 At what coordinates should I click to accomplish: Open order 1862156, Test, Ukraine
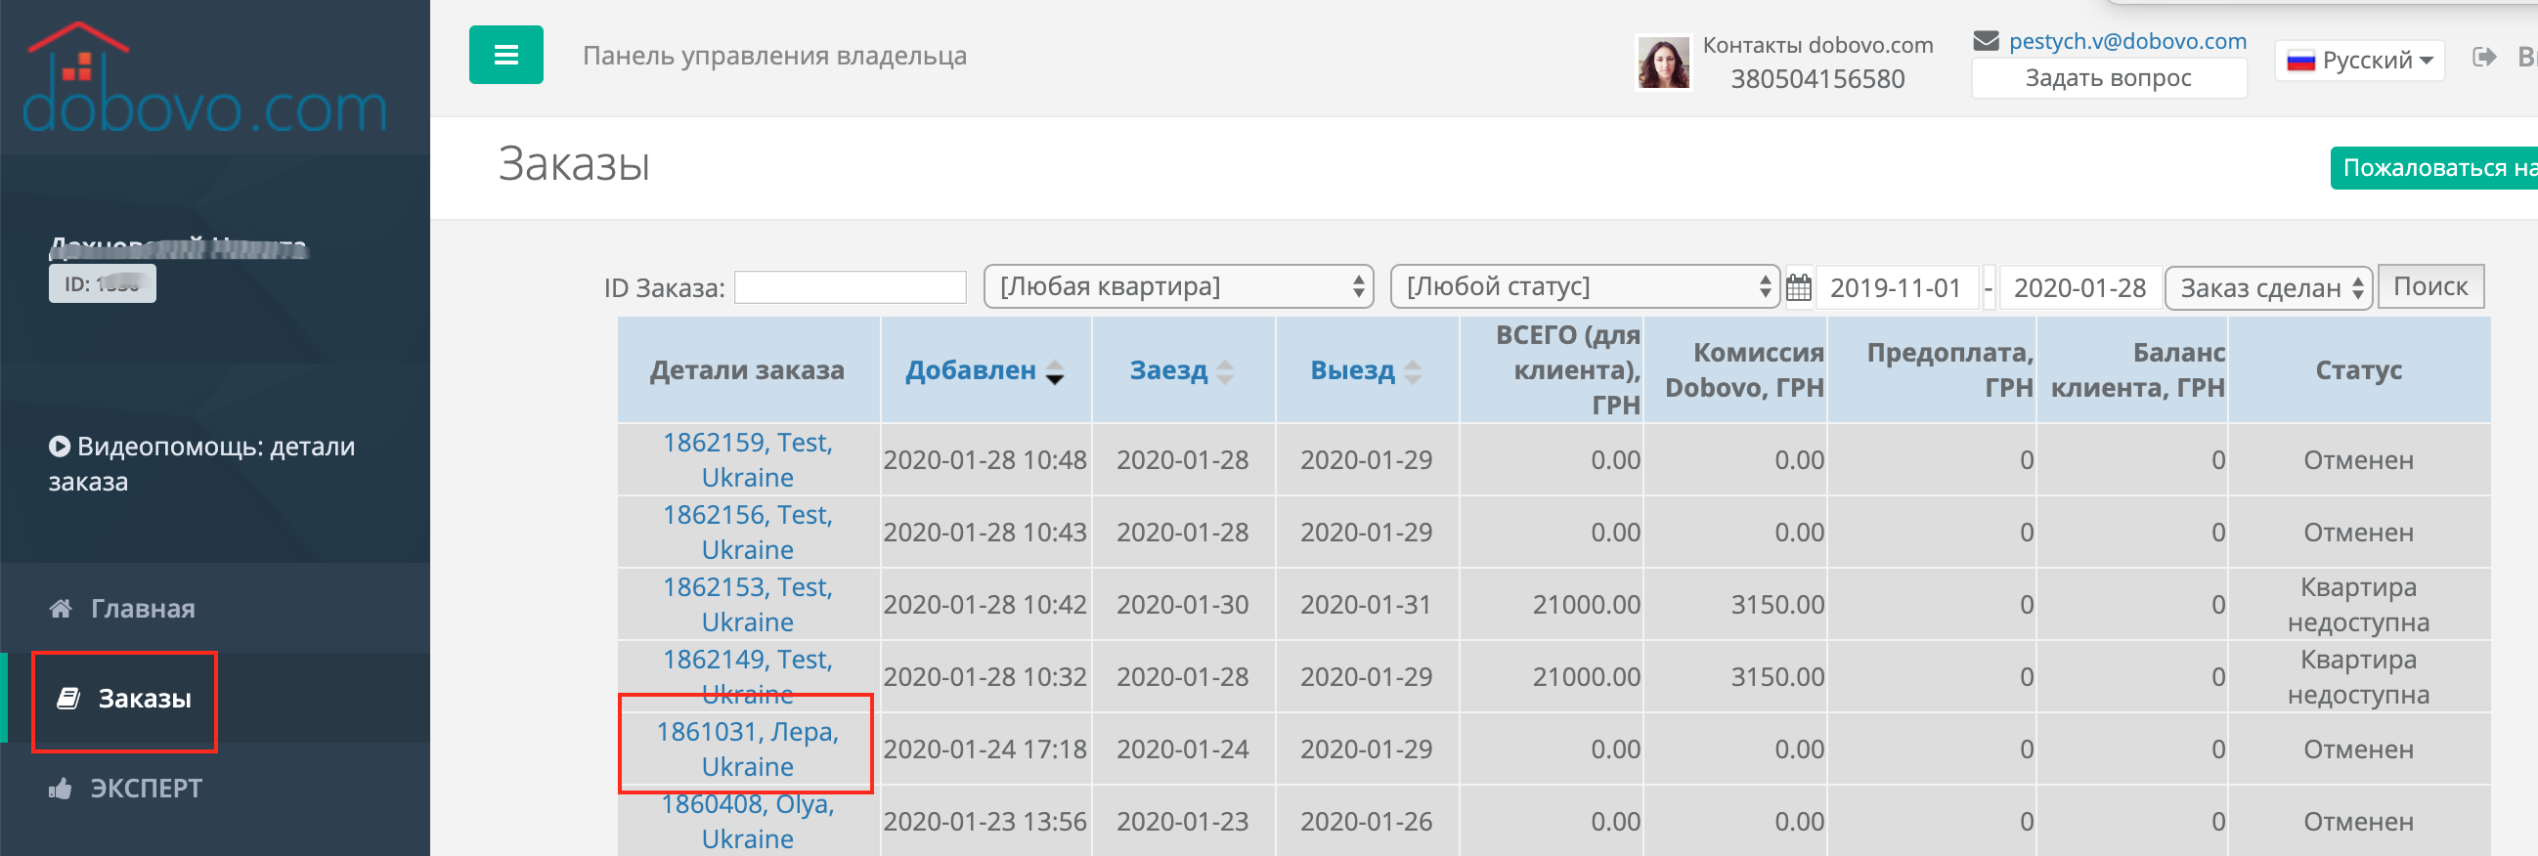point(748,532)
